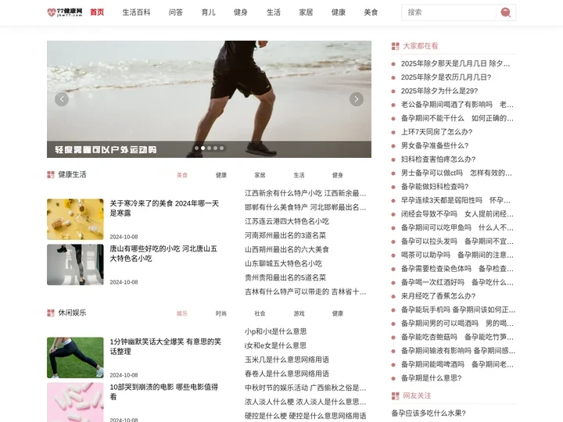The width and height of the screenshot is (563, 422).
Task: Switch to 时尚 tab in 休闲娱乐
Action: pos(221,313)
